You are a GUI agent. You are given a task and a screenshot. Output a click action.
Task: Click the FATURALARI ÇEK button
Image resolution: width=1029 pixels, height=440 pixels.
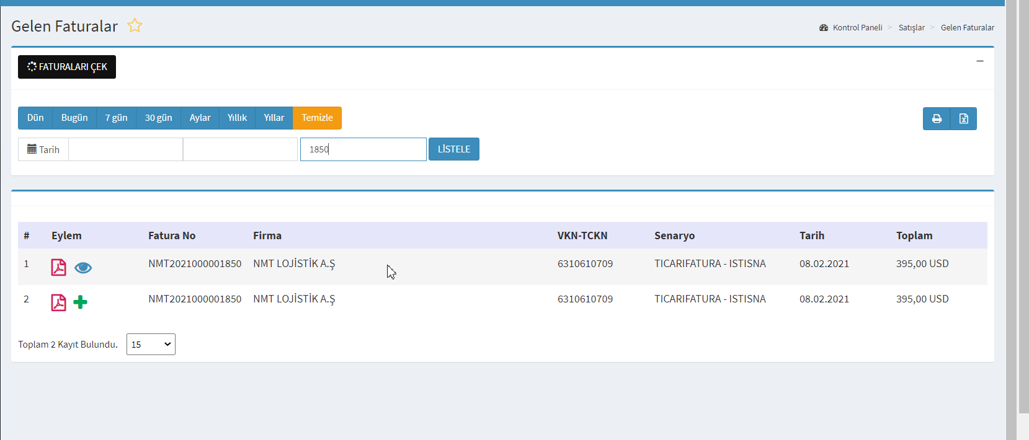click(67, 67)
